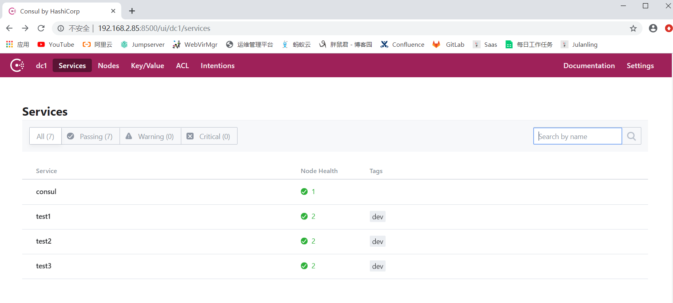Filter services by Passing (7)

point(90,136)
